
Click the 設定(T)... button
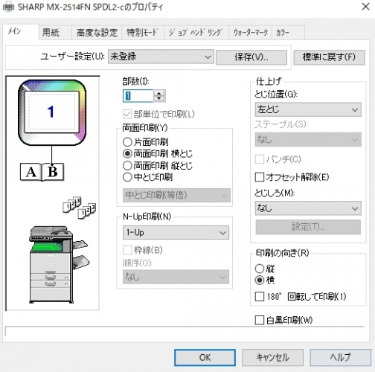pyautogui.click(x=308, y=227)
